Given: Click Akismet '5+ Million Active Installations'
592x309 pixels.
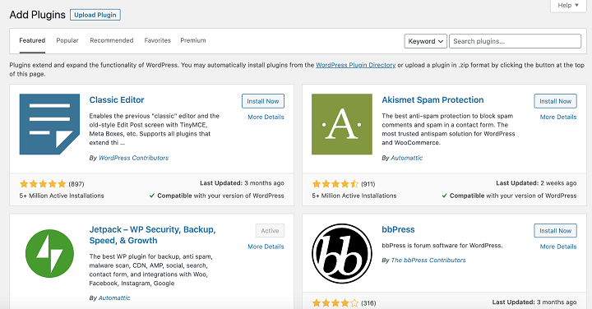Looking at the screenshot, I should (x=354, y=196).
